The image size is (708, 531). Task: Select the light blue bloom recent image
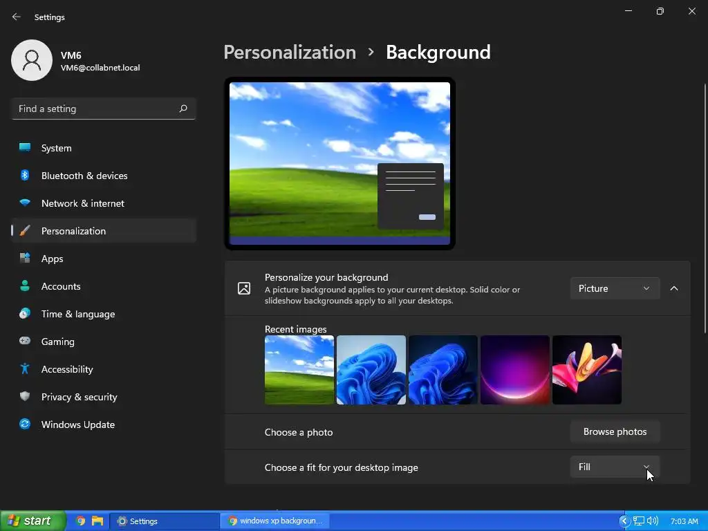coord(371,370)
